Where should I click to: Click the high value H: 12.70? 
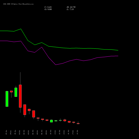coord(71,7)
